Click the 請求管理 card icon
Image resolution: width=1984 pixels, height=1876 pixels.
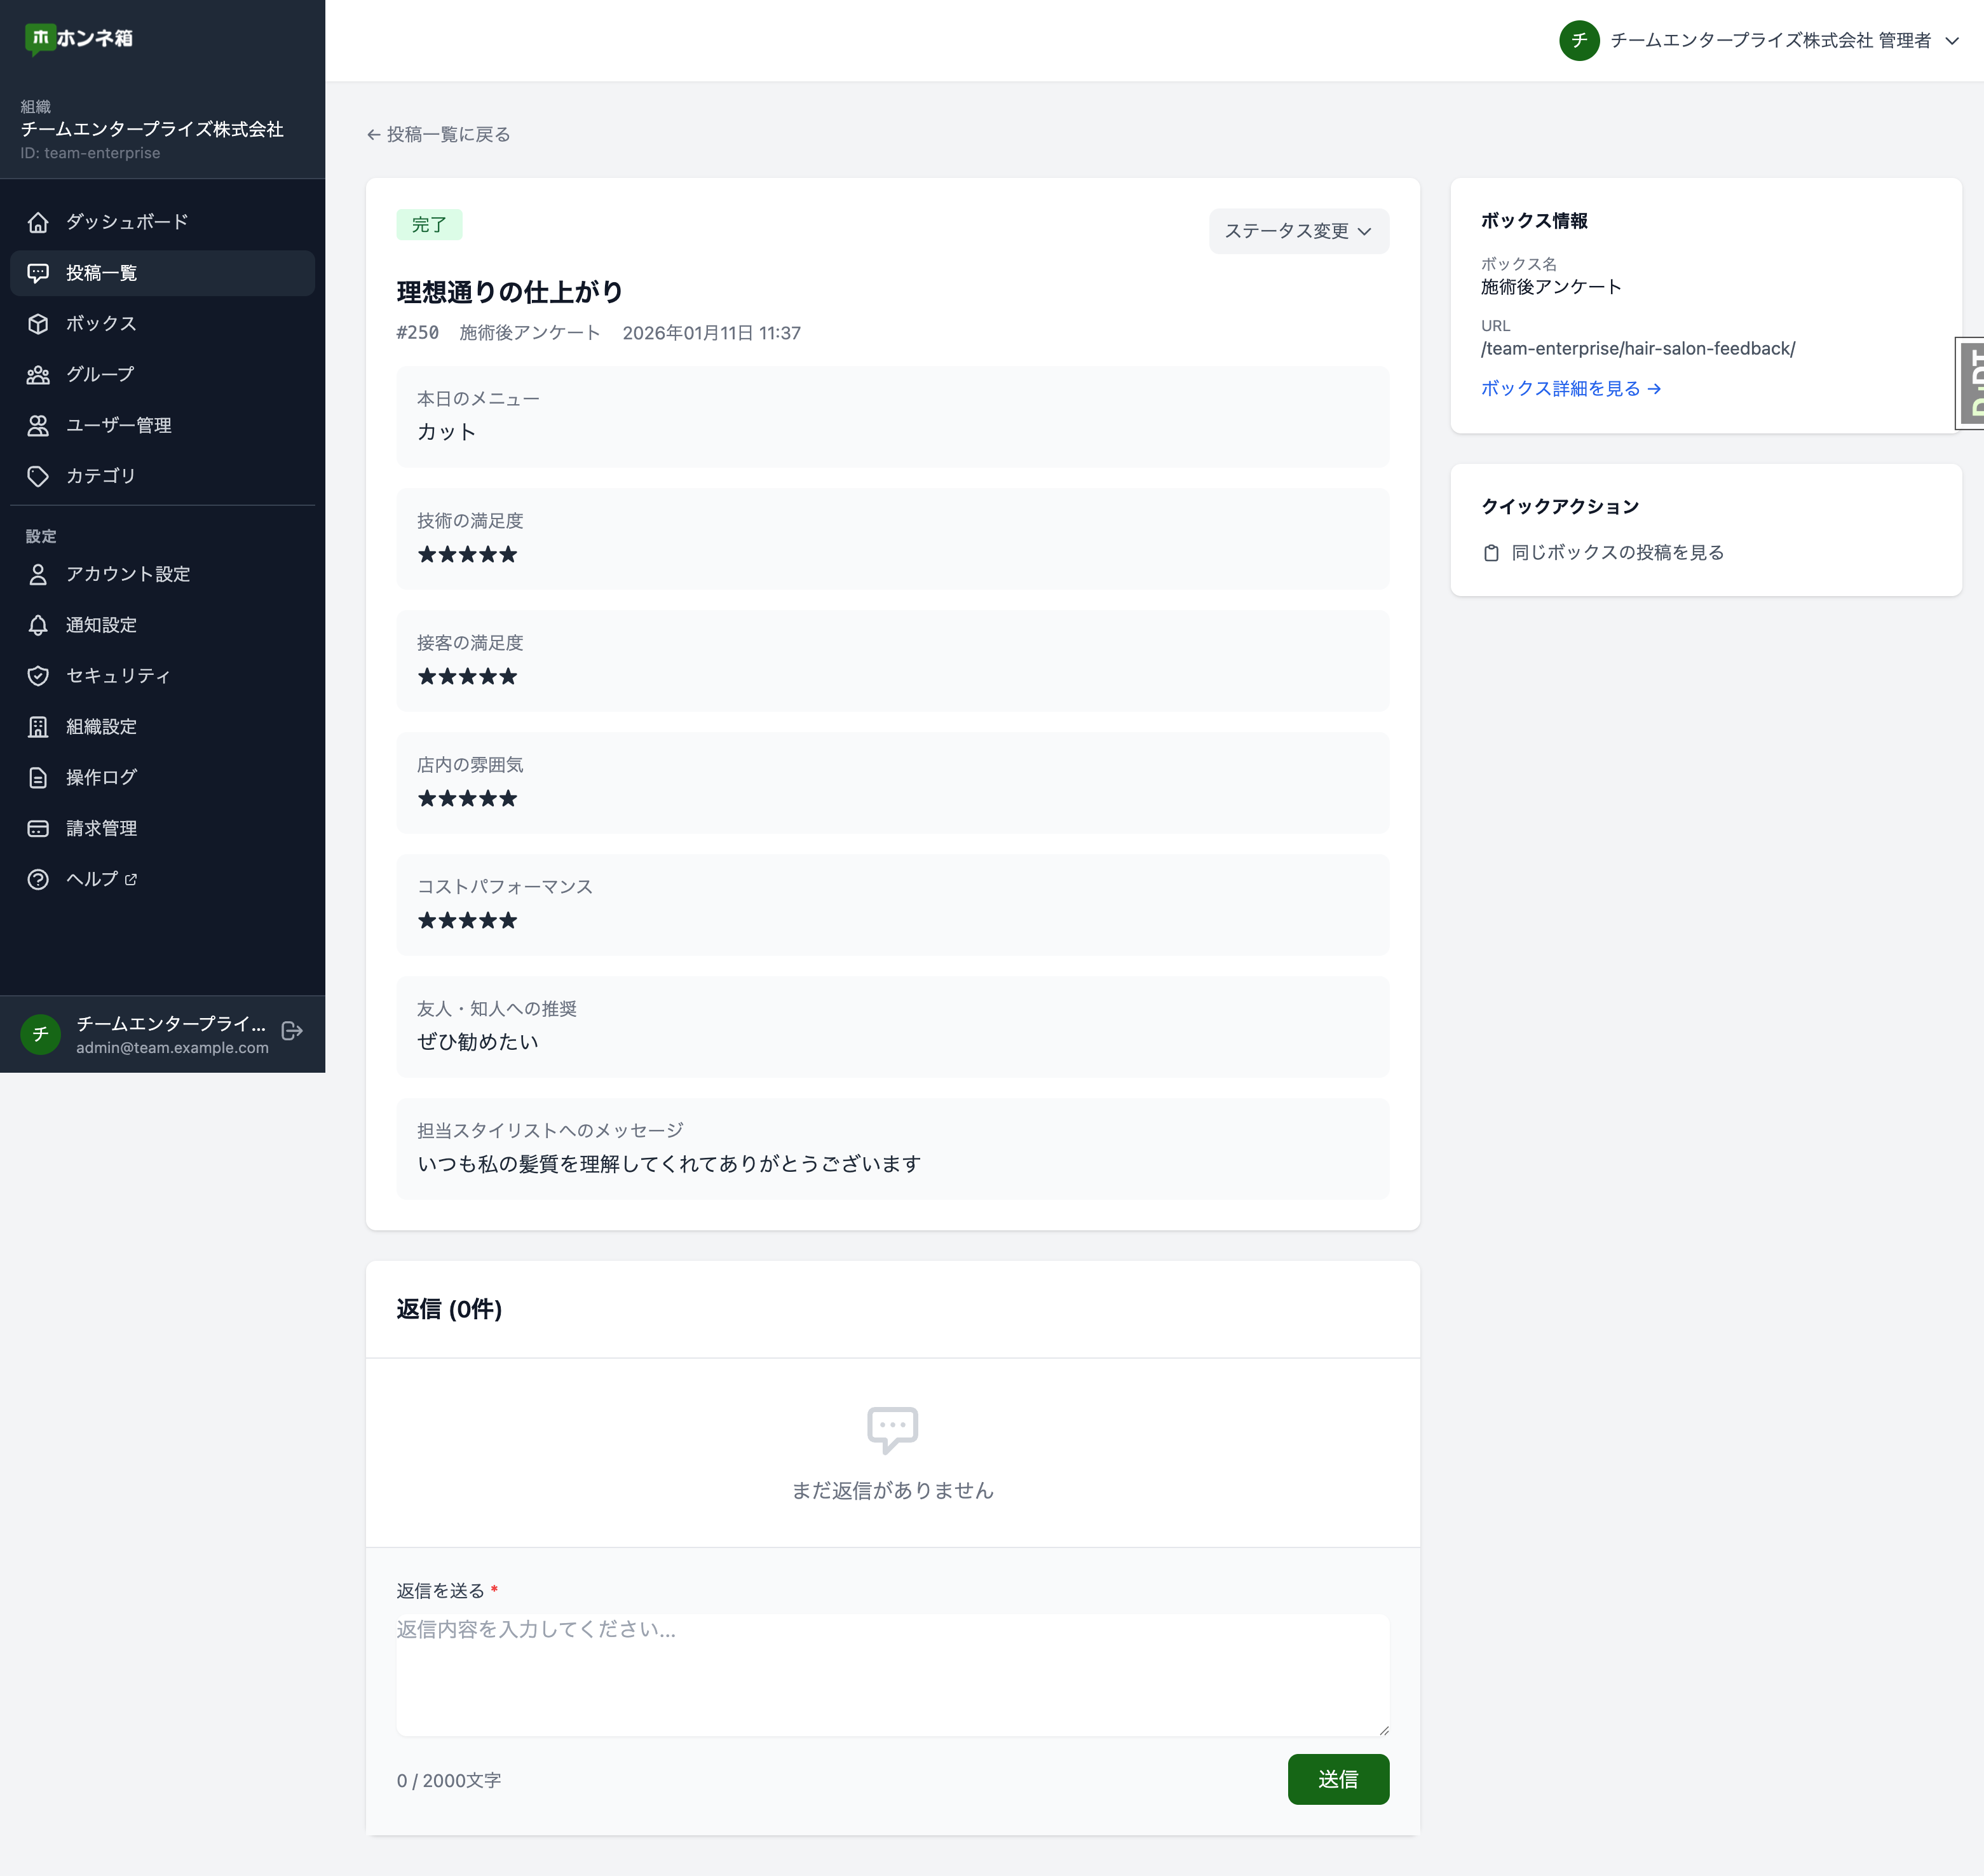pos(38,828)
